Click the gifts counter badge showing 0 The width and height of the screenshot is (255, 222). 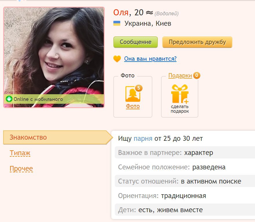point(197,75)
